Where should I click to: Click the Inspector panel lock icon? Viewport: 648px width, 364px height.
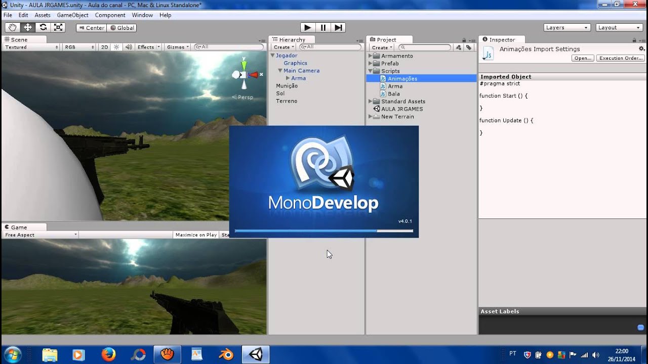point(634,40)
